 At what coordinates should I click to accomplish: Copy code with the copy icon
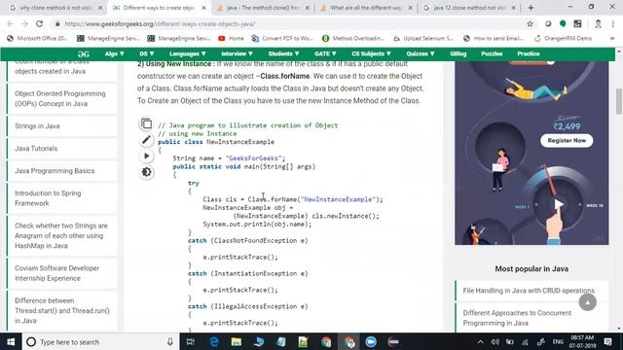(x=146, y=123)
